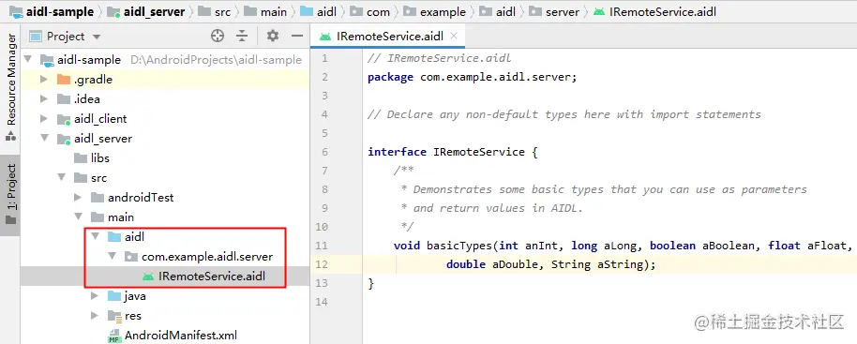Click the blue java folder icon
Viewport: 857px width, 344px height.
tap(113, 296)
